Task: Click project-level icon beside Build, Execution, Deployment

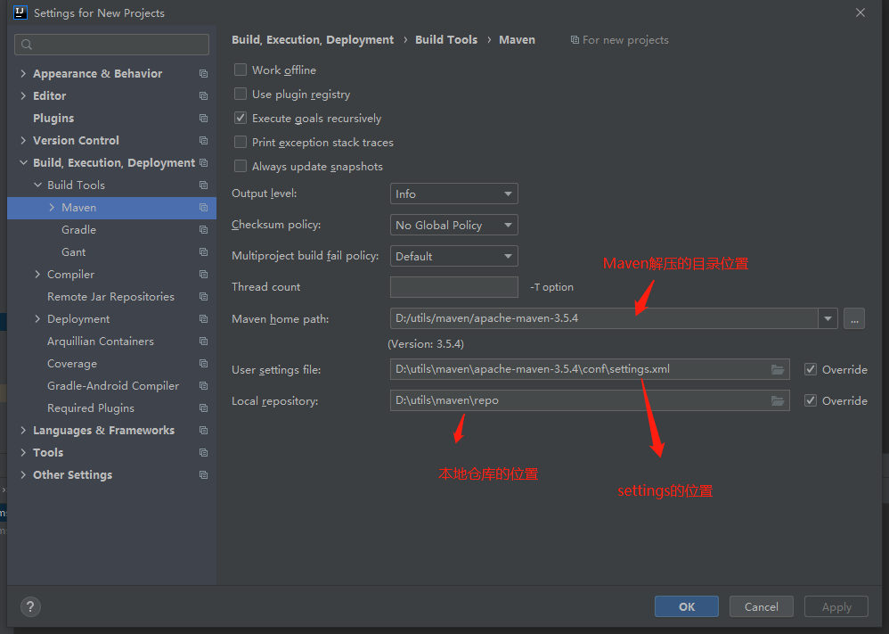Action: pyautogui.click(x=203, y=163)
